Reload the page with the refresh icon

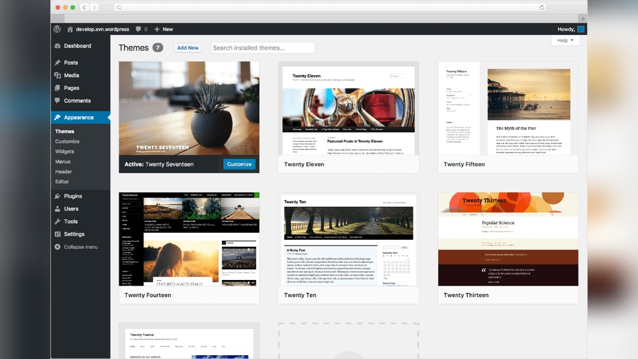coord(542,7)
